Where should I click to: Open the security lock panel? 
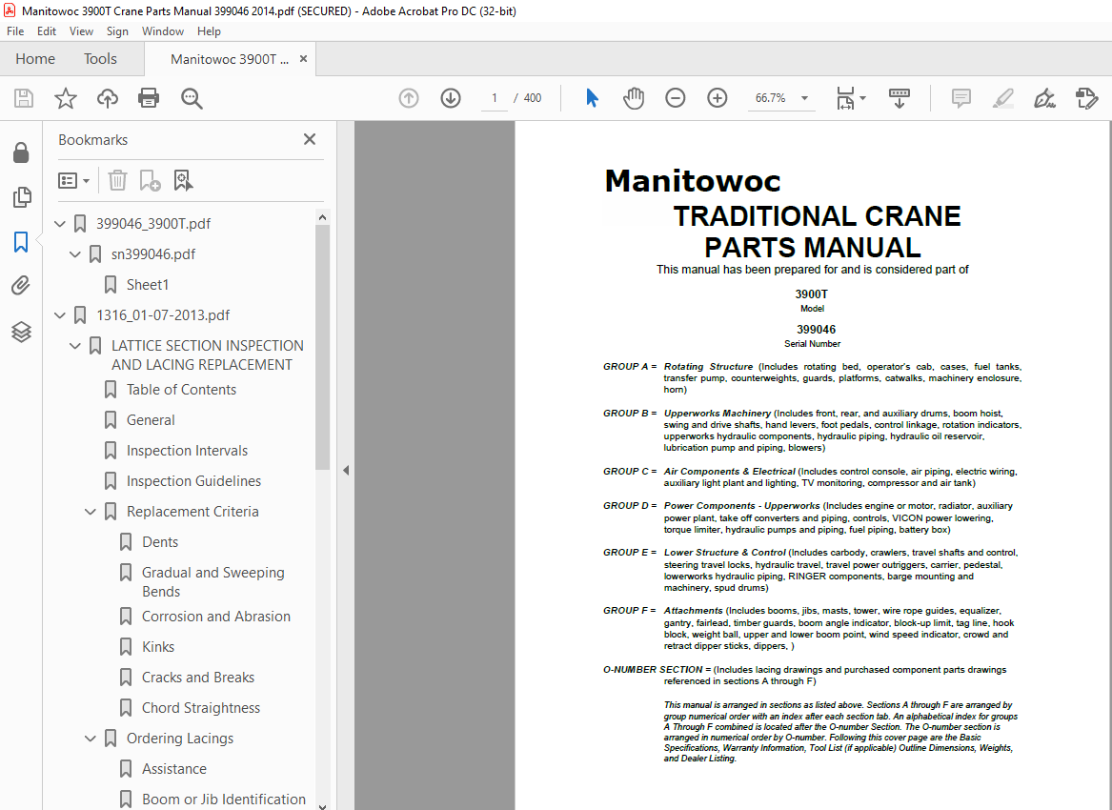tap(21, 152)
